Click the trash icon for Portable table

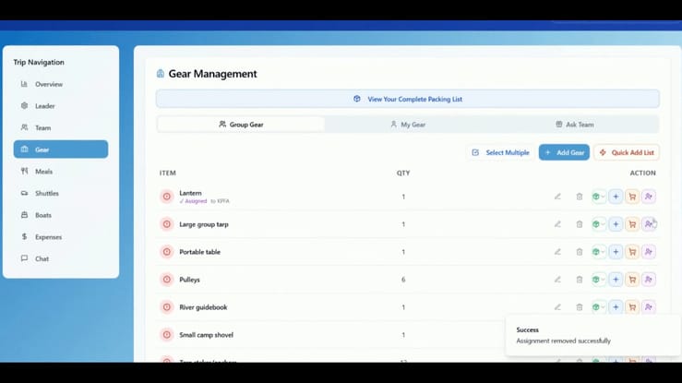pos(580,252)
